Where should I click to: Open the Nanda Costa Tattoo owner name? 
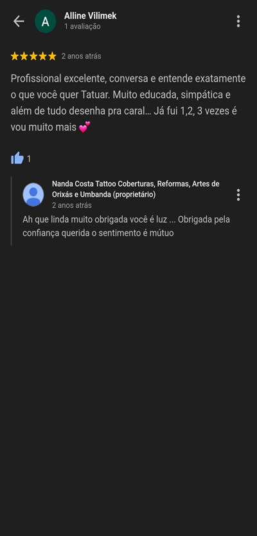pyautogui.click(x=136, y=189)
